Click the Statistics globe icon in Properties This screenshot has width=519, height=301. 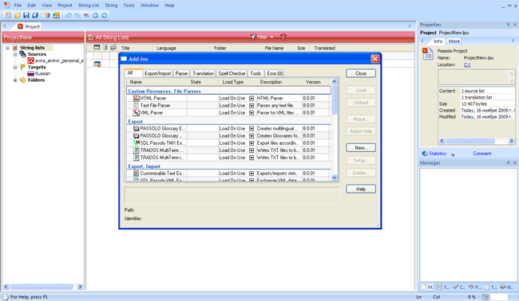coord(425,154)
